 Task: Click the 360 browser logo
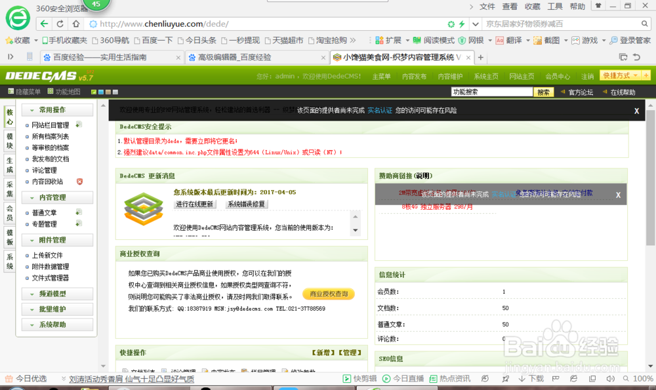pos(18,18)
